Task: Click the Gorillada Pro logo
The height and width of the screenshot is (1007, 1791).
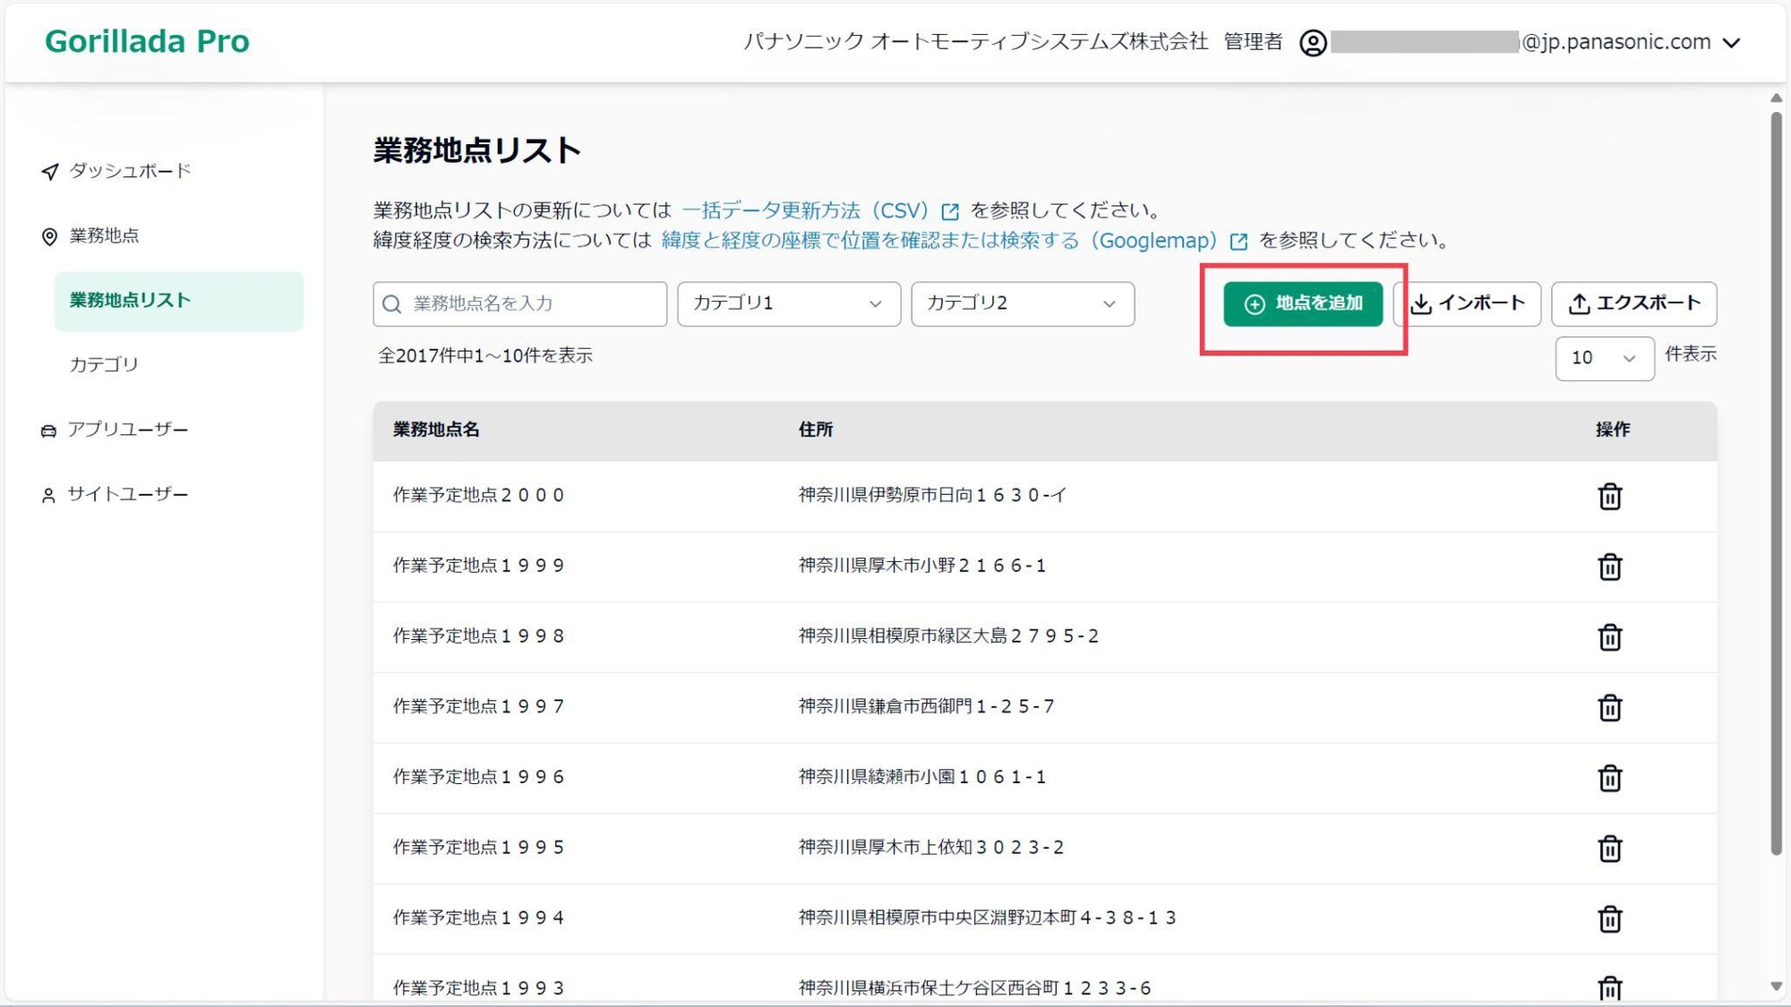Action: click(147, 41)
